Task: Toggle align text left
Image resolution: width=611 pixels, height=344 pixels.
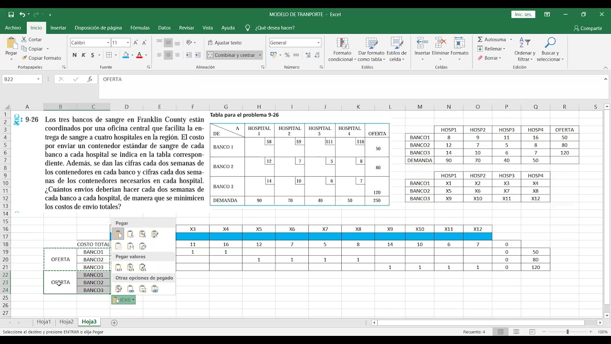Action: 159,55
